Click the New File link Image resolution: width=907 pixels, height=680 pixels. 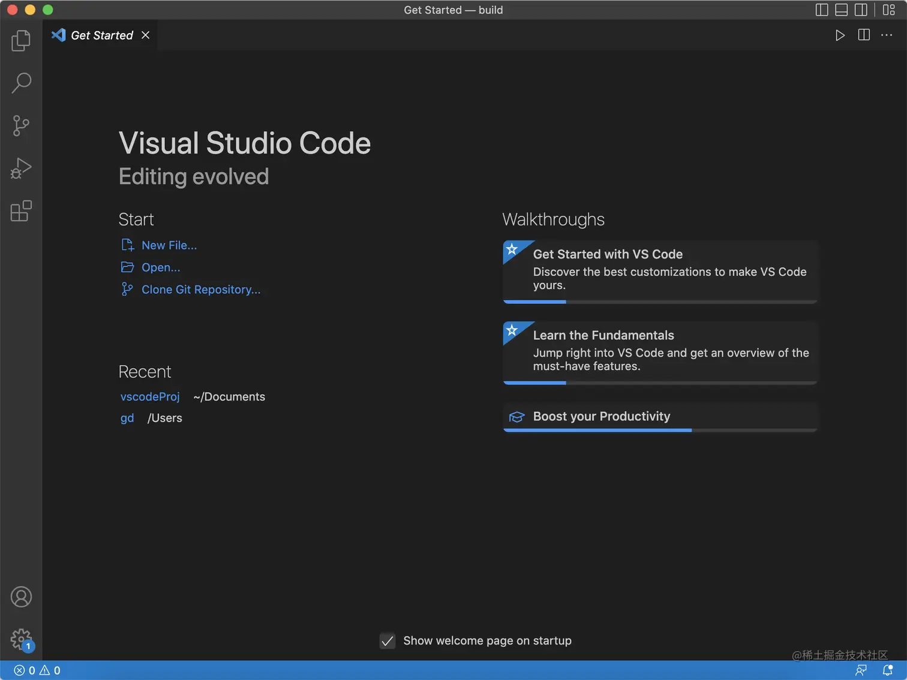[169, 245]
